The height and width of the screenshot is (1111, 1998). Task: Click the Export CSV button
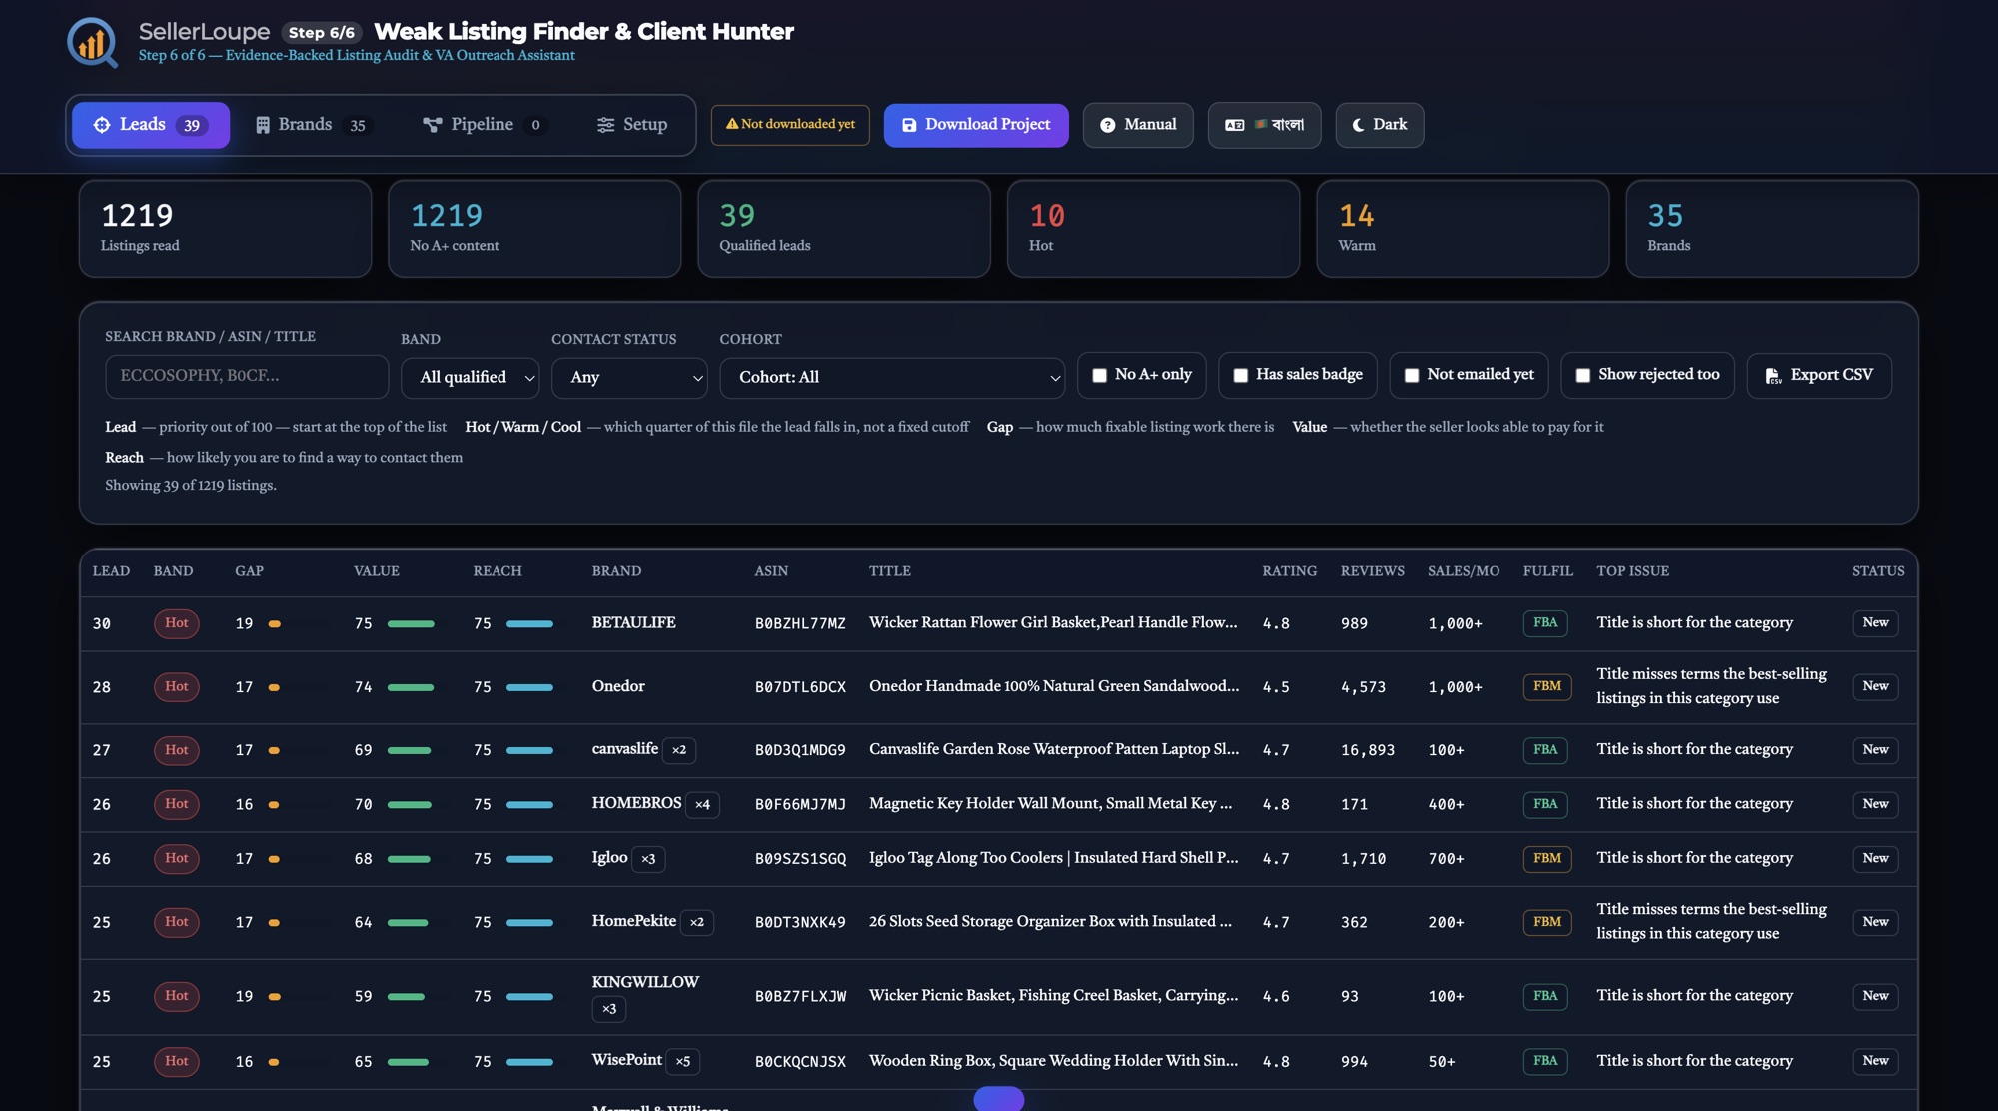point(1819,375)
